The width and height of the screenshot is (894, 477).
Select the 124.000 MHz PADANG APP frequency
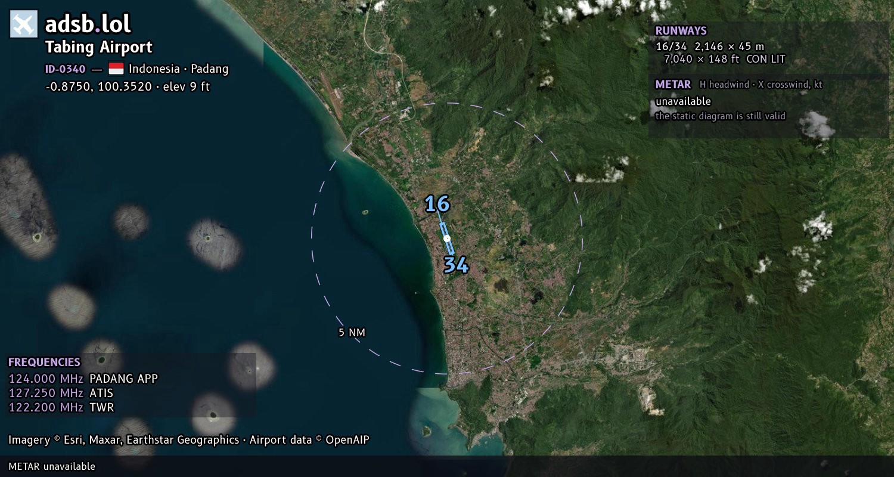click(x=83, y=379)
